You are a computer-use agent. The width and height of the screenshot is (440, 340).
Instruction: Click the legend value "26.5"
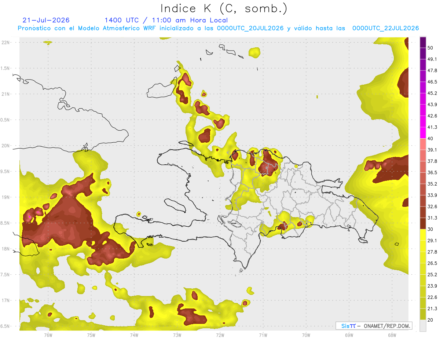pos(432,263)
